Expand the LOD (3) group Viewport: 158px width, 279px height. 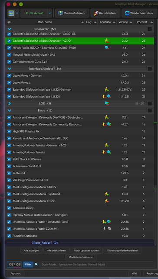[x=10, y=104]
